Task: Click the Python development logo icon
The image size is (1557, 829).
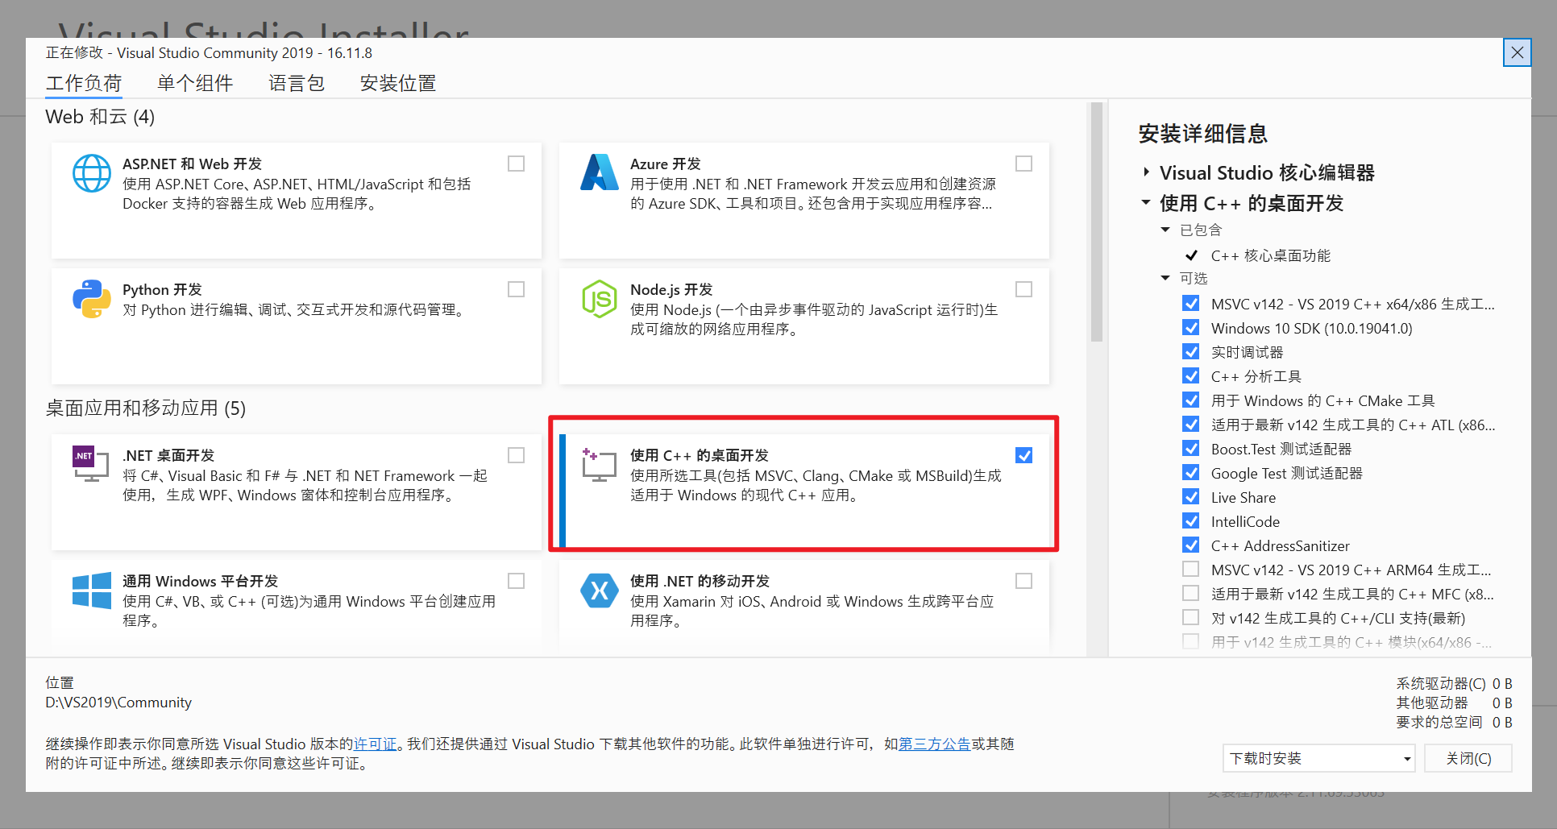Action: [x=92, y=299]
